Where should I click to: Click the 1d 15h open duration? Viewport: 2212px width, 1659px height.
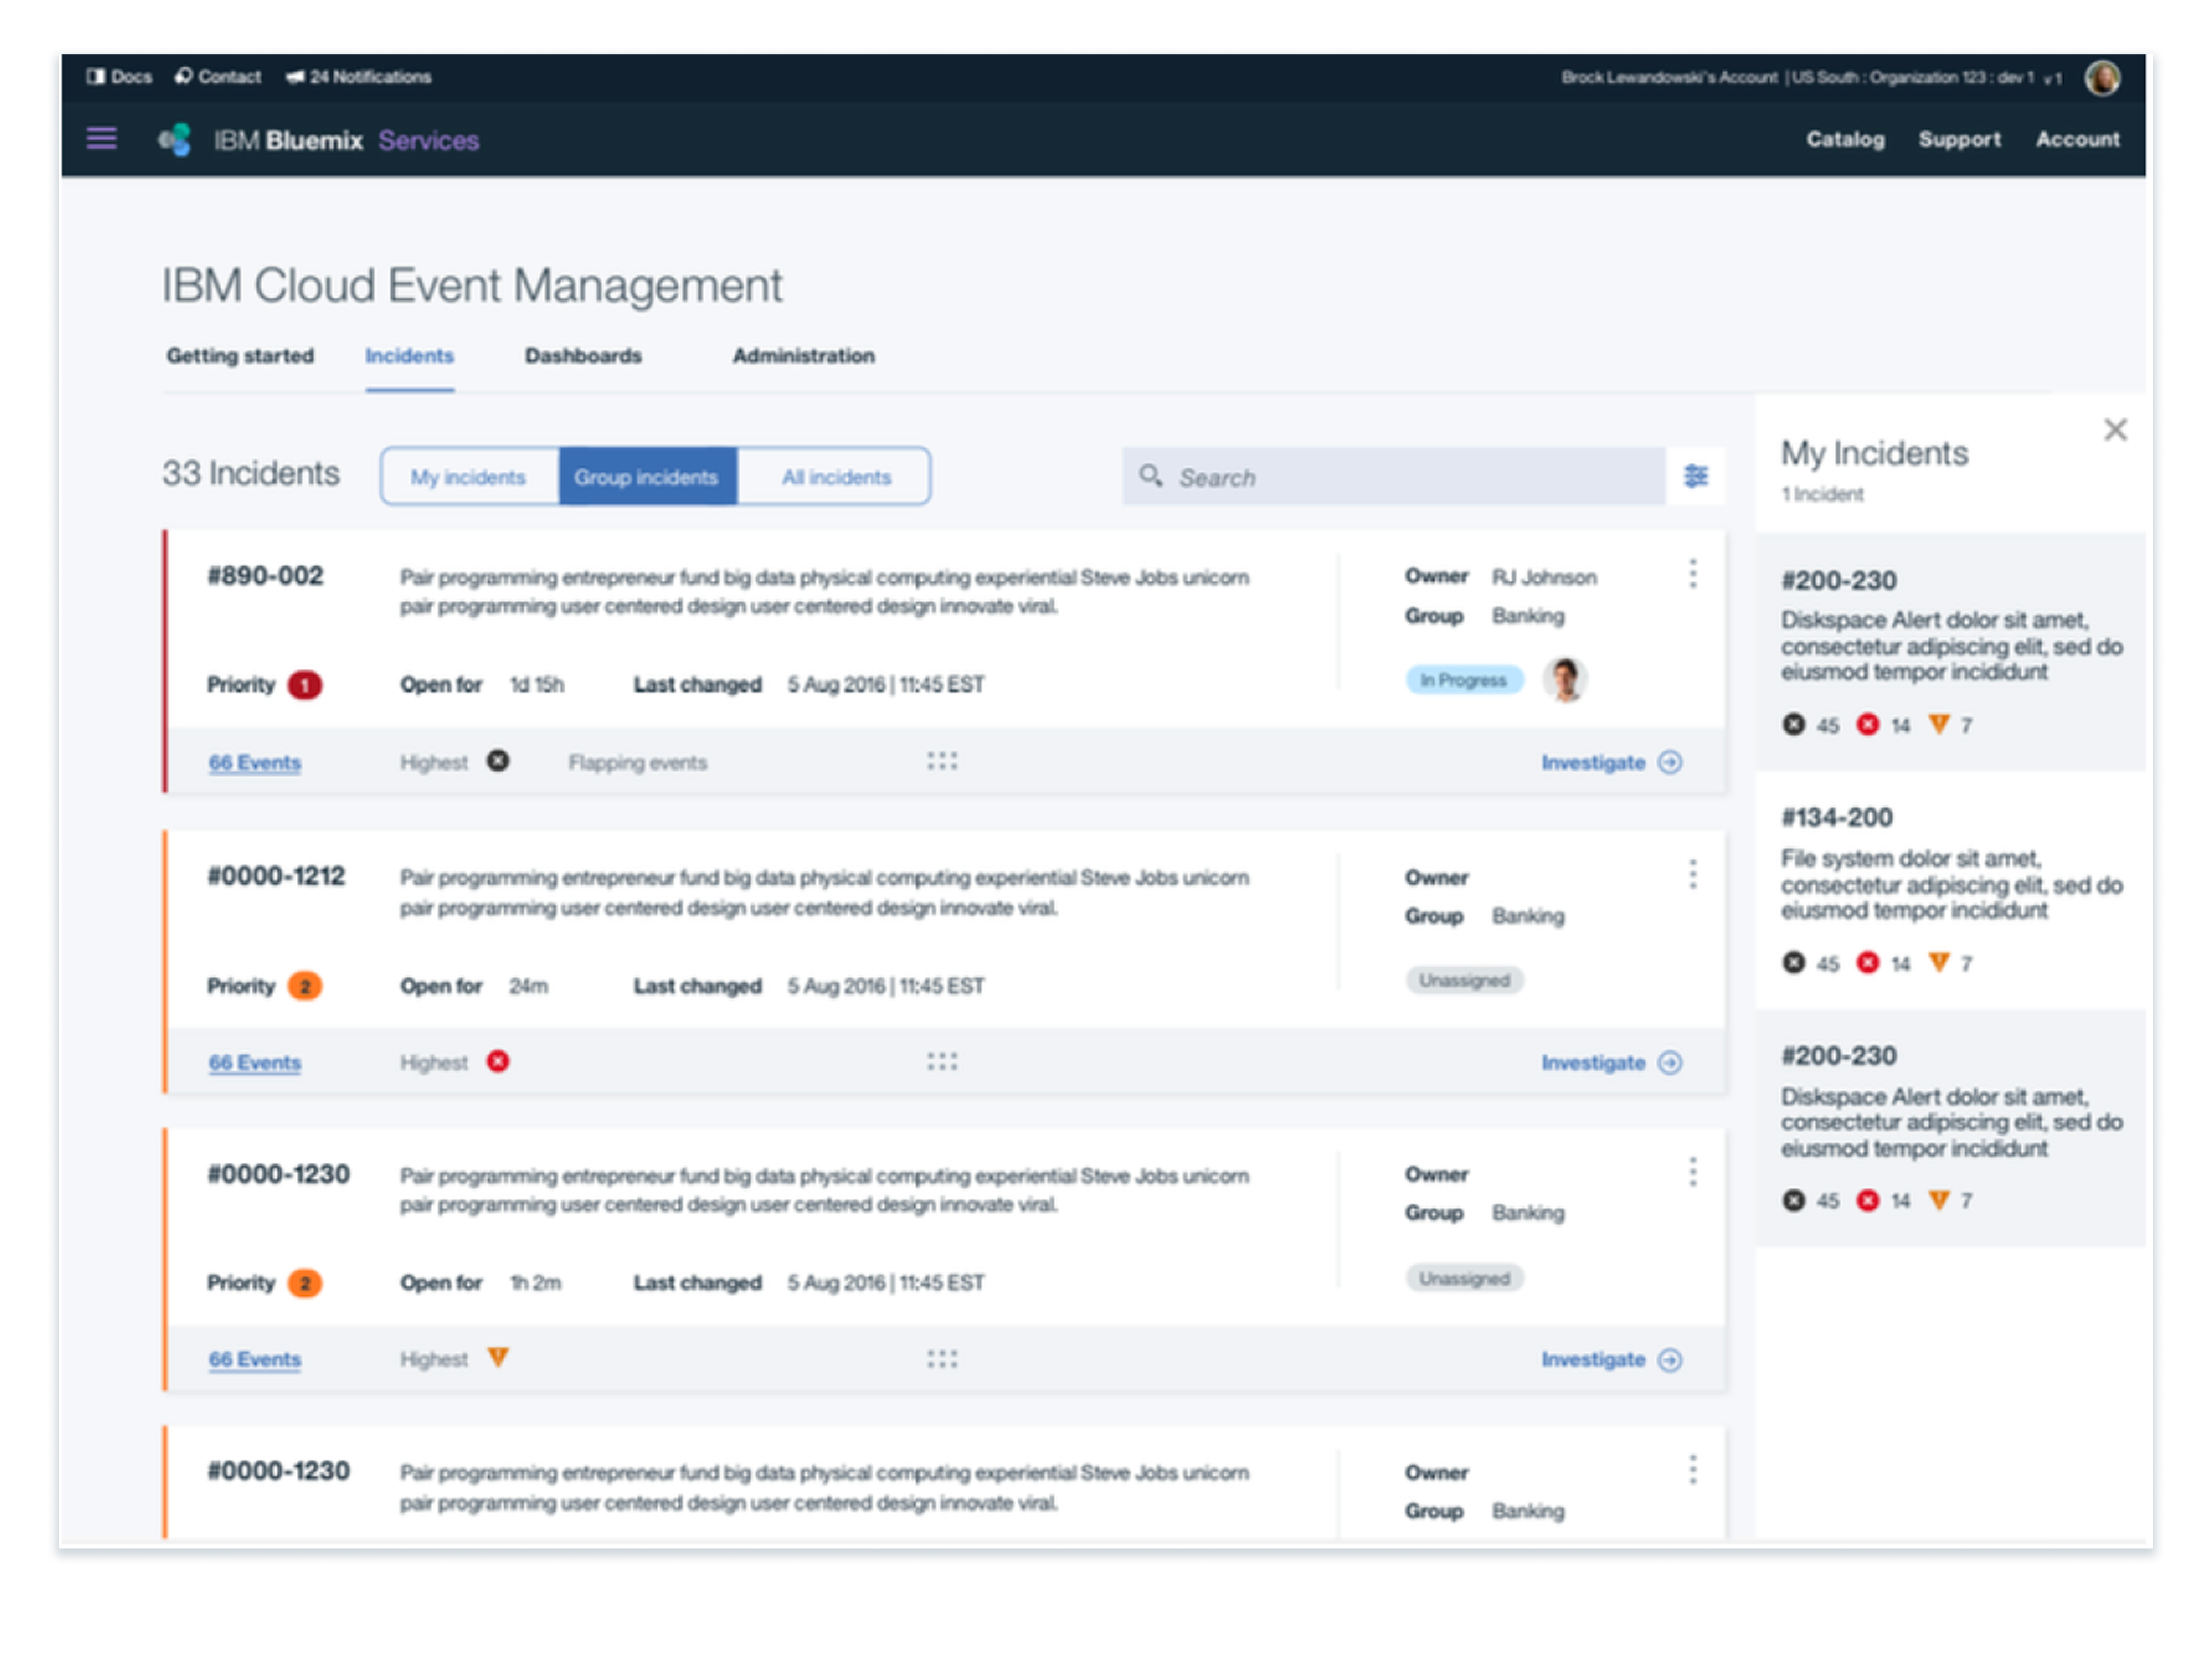537,685
